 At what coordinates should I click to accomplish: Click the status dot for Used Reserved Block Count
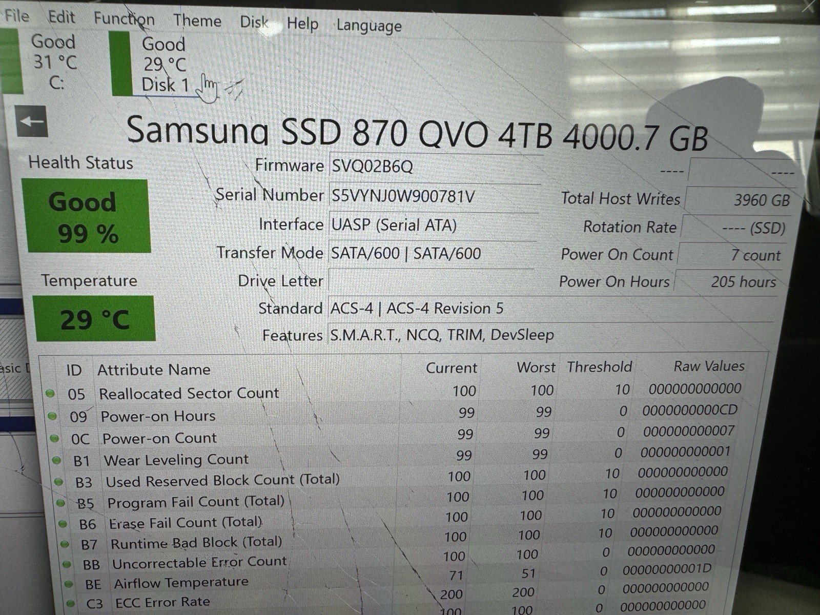pos(58,482)
